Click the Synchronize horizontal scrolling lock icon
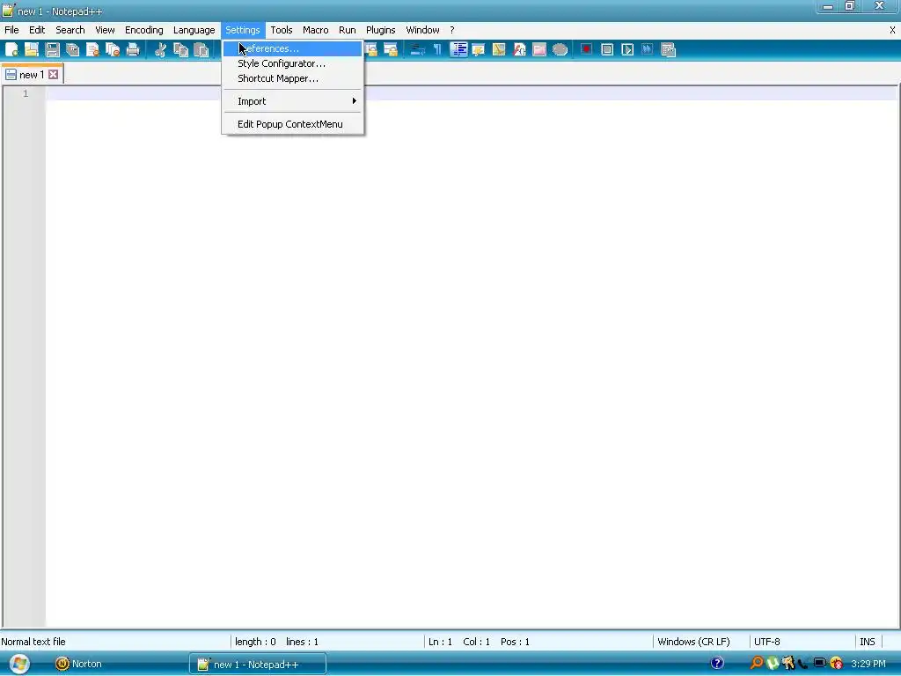The height and width of the screenshot is (676, 901). coord(391,50)
